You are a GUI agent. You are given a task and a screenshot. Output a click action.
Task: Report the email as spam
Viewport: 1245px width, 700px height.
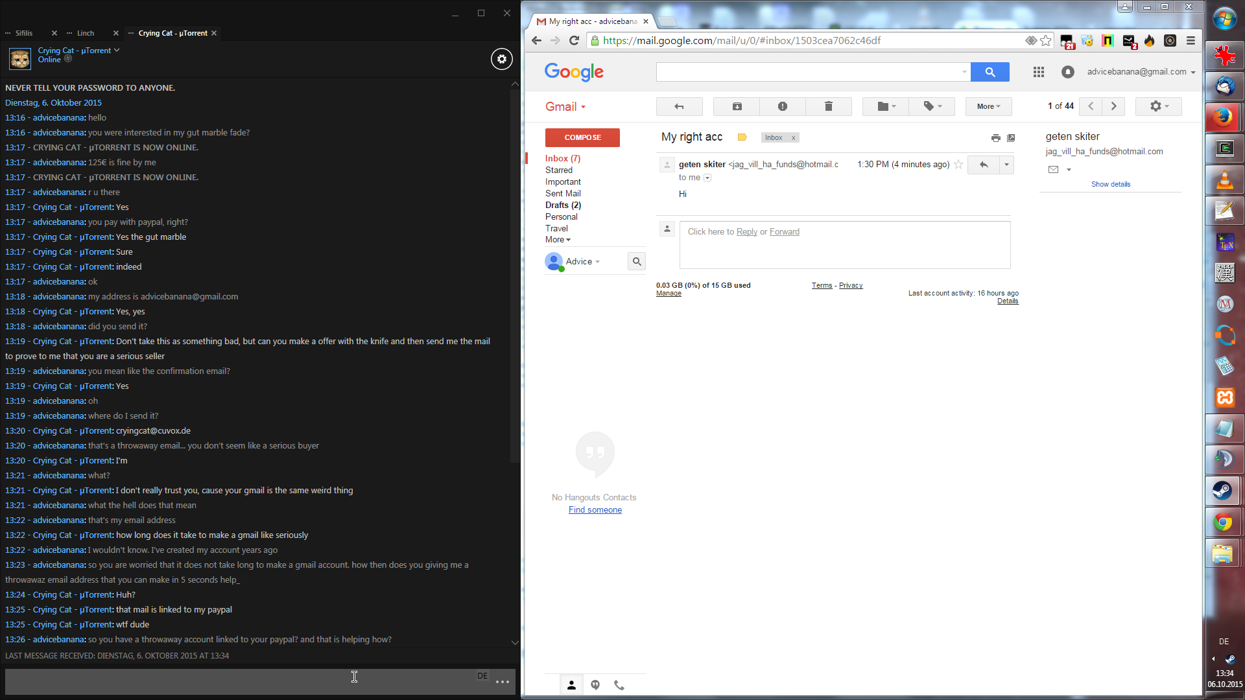[x=782, y=106]
